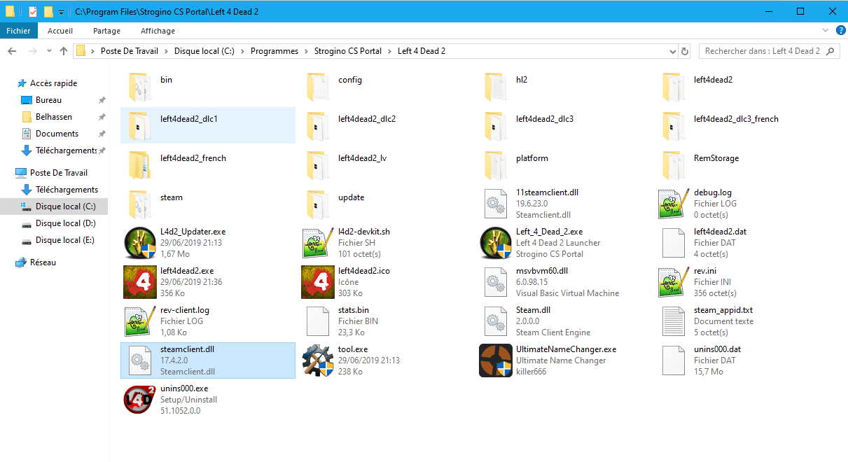Click the steamclient.dll file icon
The width and height of the screenshot is (848, 462).
pyautogui.click(x=140, y=360)
